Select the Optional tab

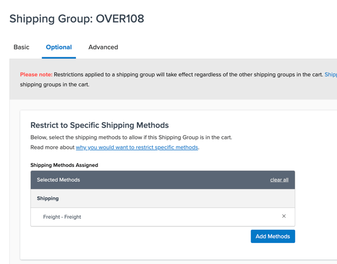(x=59, y=47)
